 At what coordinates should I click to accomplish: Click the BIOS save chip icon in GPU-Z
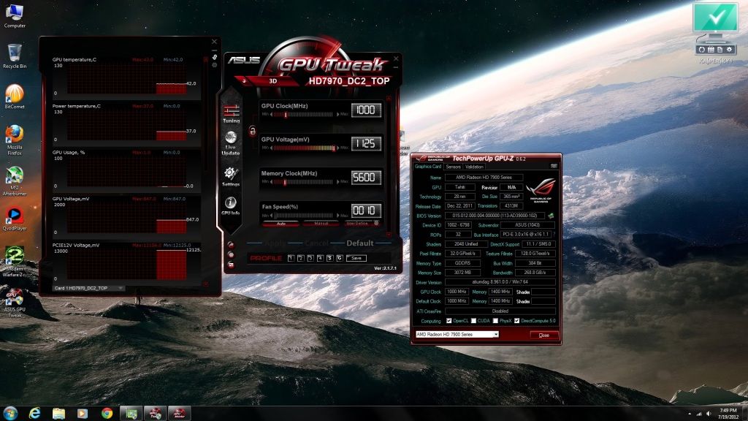pyautogui.click(x=551, y=216)
